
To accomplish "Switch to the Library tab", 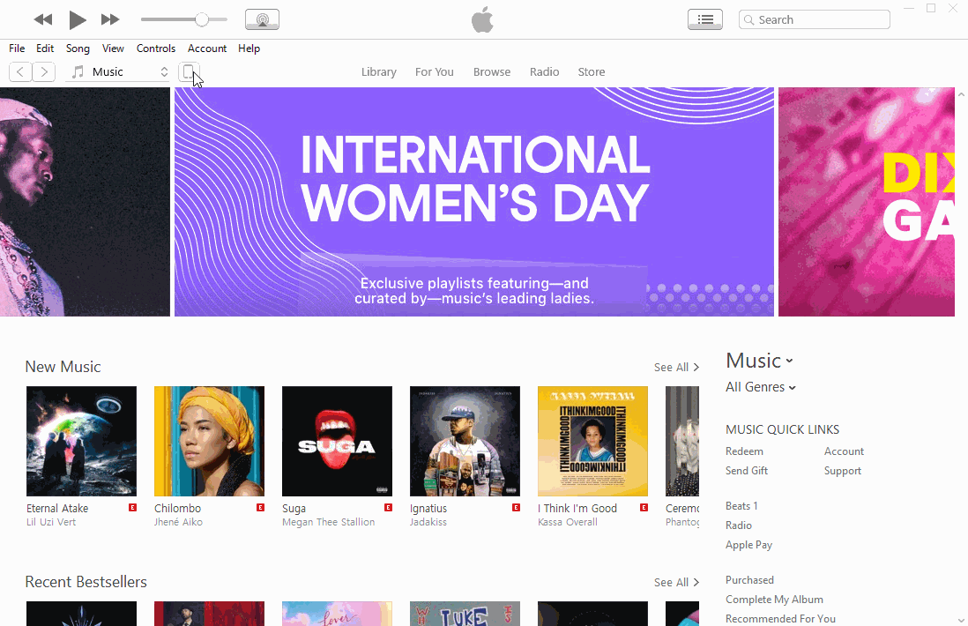I will pos(378,71).
